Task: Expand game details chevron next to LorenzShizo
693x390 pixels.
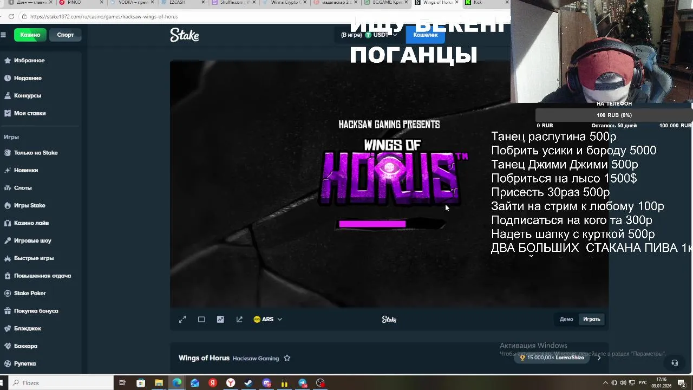Action: click(x=599, y=357)
